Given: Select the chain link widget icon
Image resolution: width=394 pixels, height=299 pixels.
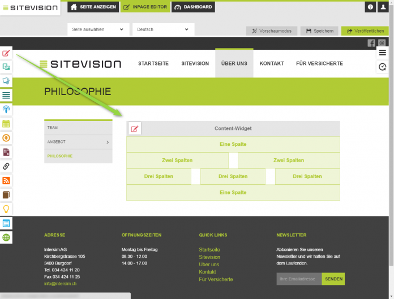Looking at the screenshot, I should click(x=6, y=166).
